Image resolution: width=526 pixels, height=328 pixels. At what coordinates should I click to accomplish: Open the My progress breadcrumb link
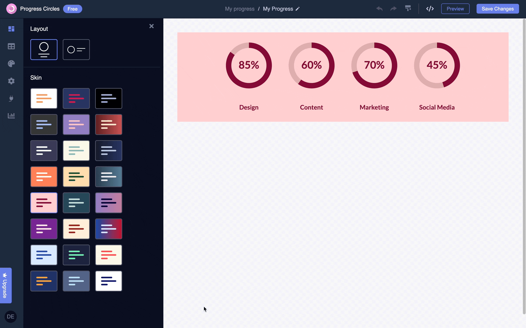click(x=240, y=9)
